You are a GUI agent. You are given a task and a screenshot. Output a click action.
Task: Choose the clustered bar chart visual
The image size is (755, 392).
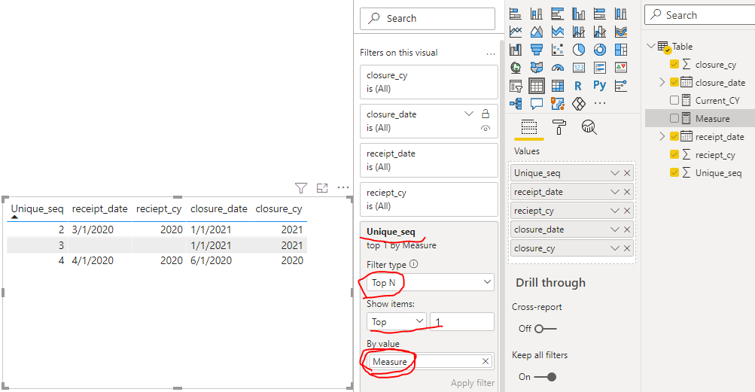(x=558, y=14)
